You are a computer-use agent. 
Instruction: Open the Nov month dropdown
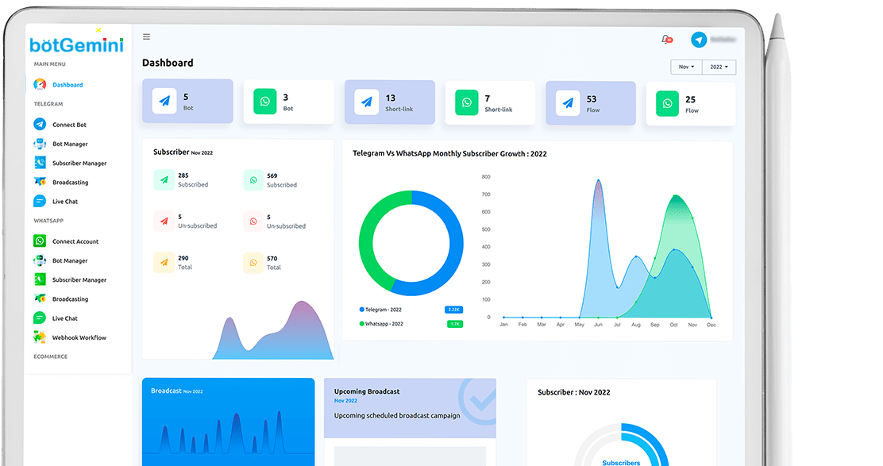(x=685, y=67)
